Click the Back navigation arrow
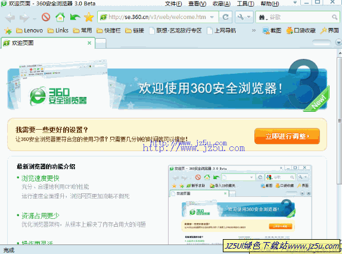This screenshot has width=342, height=254. pos(10,17)
